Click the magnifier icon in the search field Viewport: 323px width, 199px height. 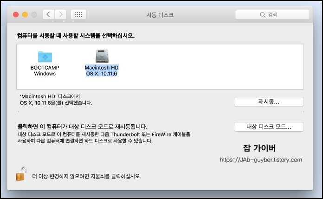(263, 15)
